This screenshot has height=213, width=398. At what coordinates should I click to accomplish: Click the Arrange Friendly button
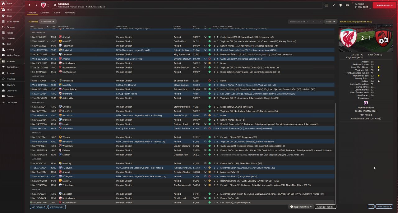[325, 206]
